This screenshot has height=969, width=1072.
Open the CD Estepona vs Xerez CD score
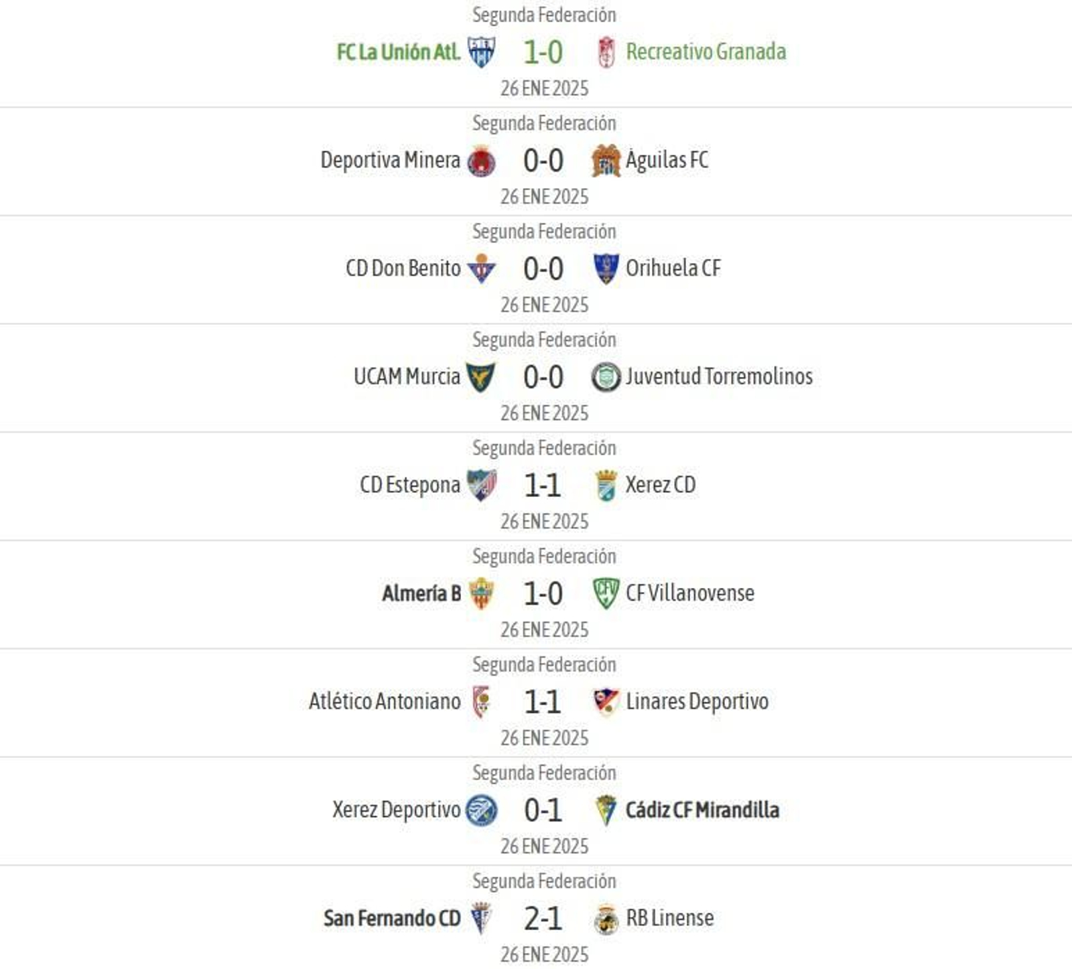544,484
